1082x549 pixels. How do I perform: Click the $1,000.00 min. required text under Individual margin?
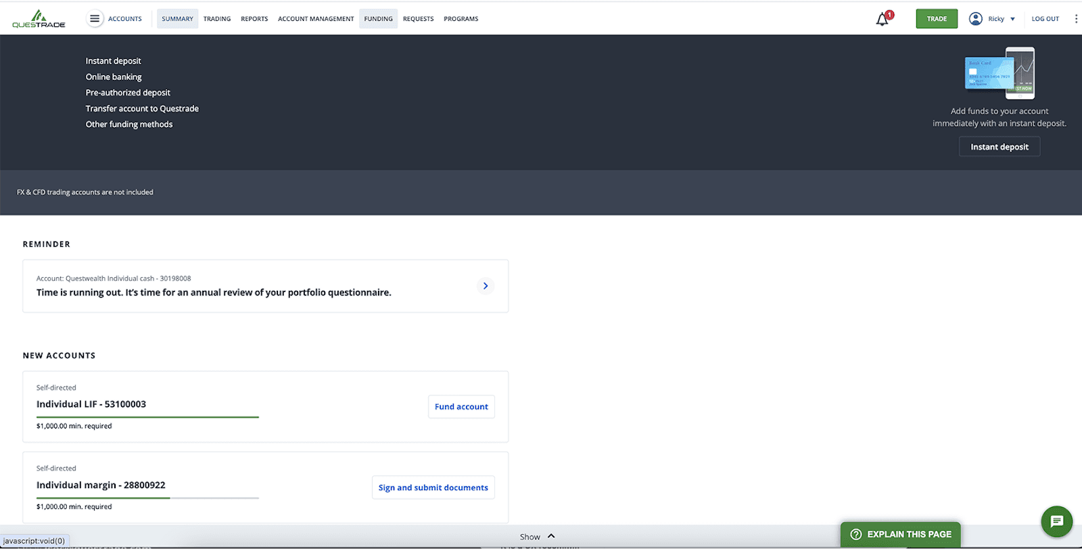[x=74, y=507]
